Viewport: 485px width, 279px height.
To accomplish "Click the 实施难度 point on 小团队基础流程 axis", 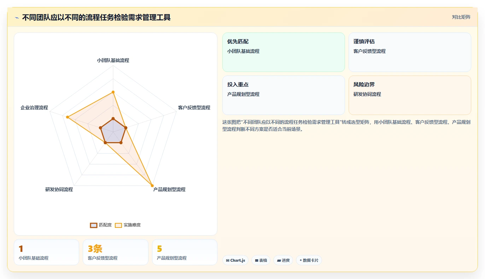I will point(113,92).
